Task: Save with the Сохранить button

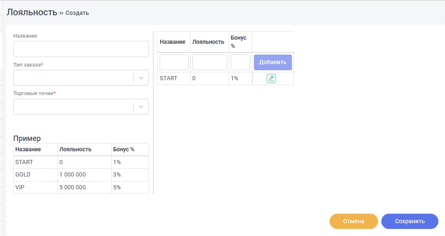Action: [x=410, y=221]
